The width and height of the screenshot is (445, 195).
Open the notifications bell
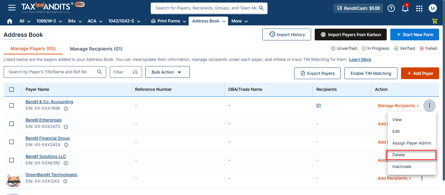(x=405, y=8)
